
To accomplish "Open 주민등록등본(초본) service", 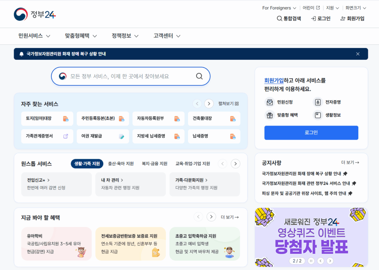I will click(x=103, y=119).
